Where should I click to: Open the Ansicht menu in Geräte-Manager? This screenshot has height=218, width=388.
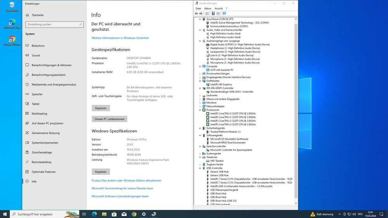click(218, 8)
